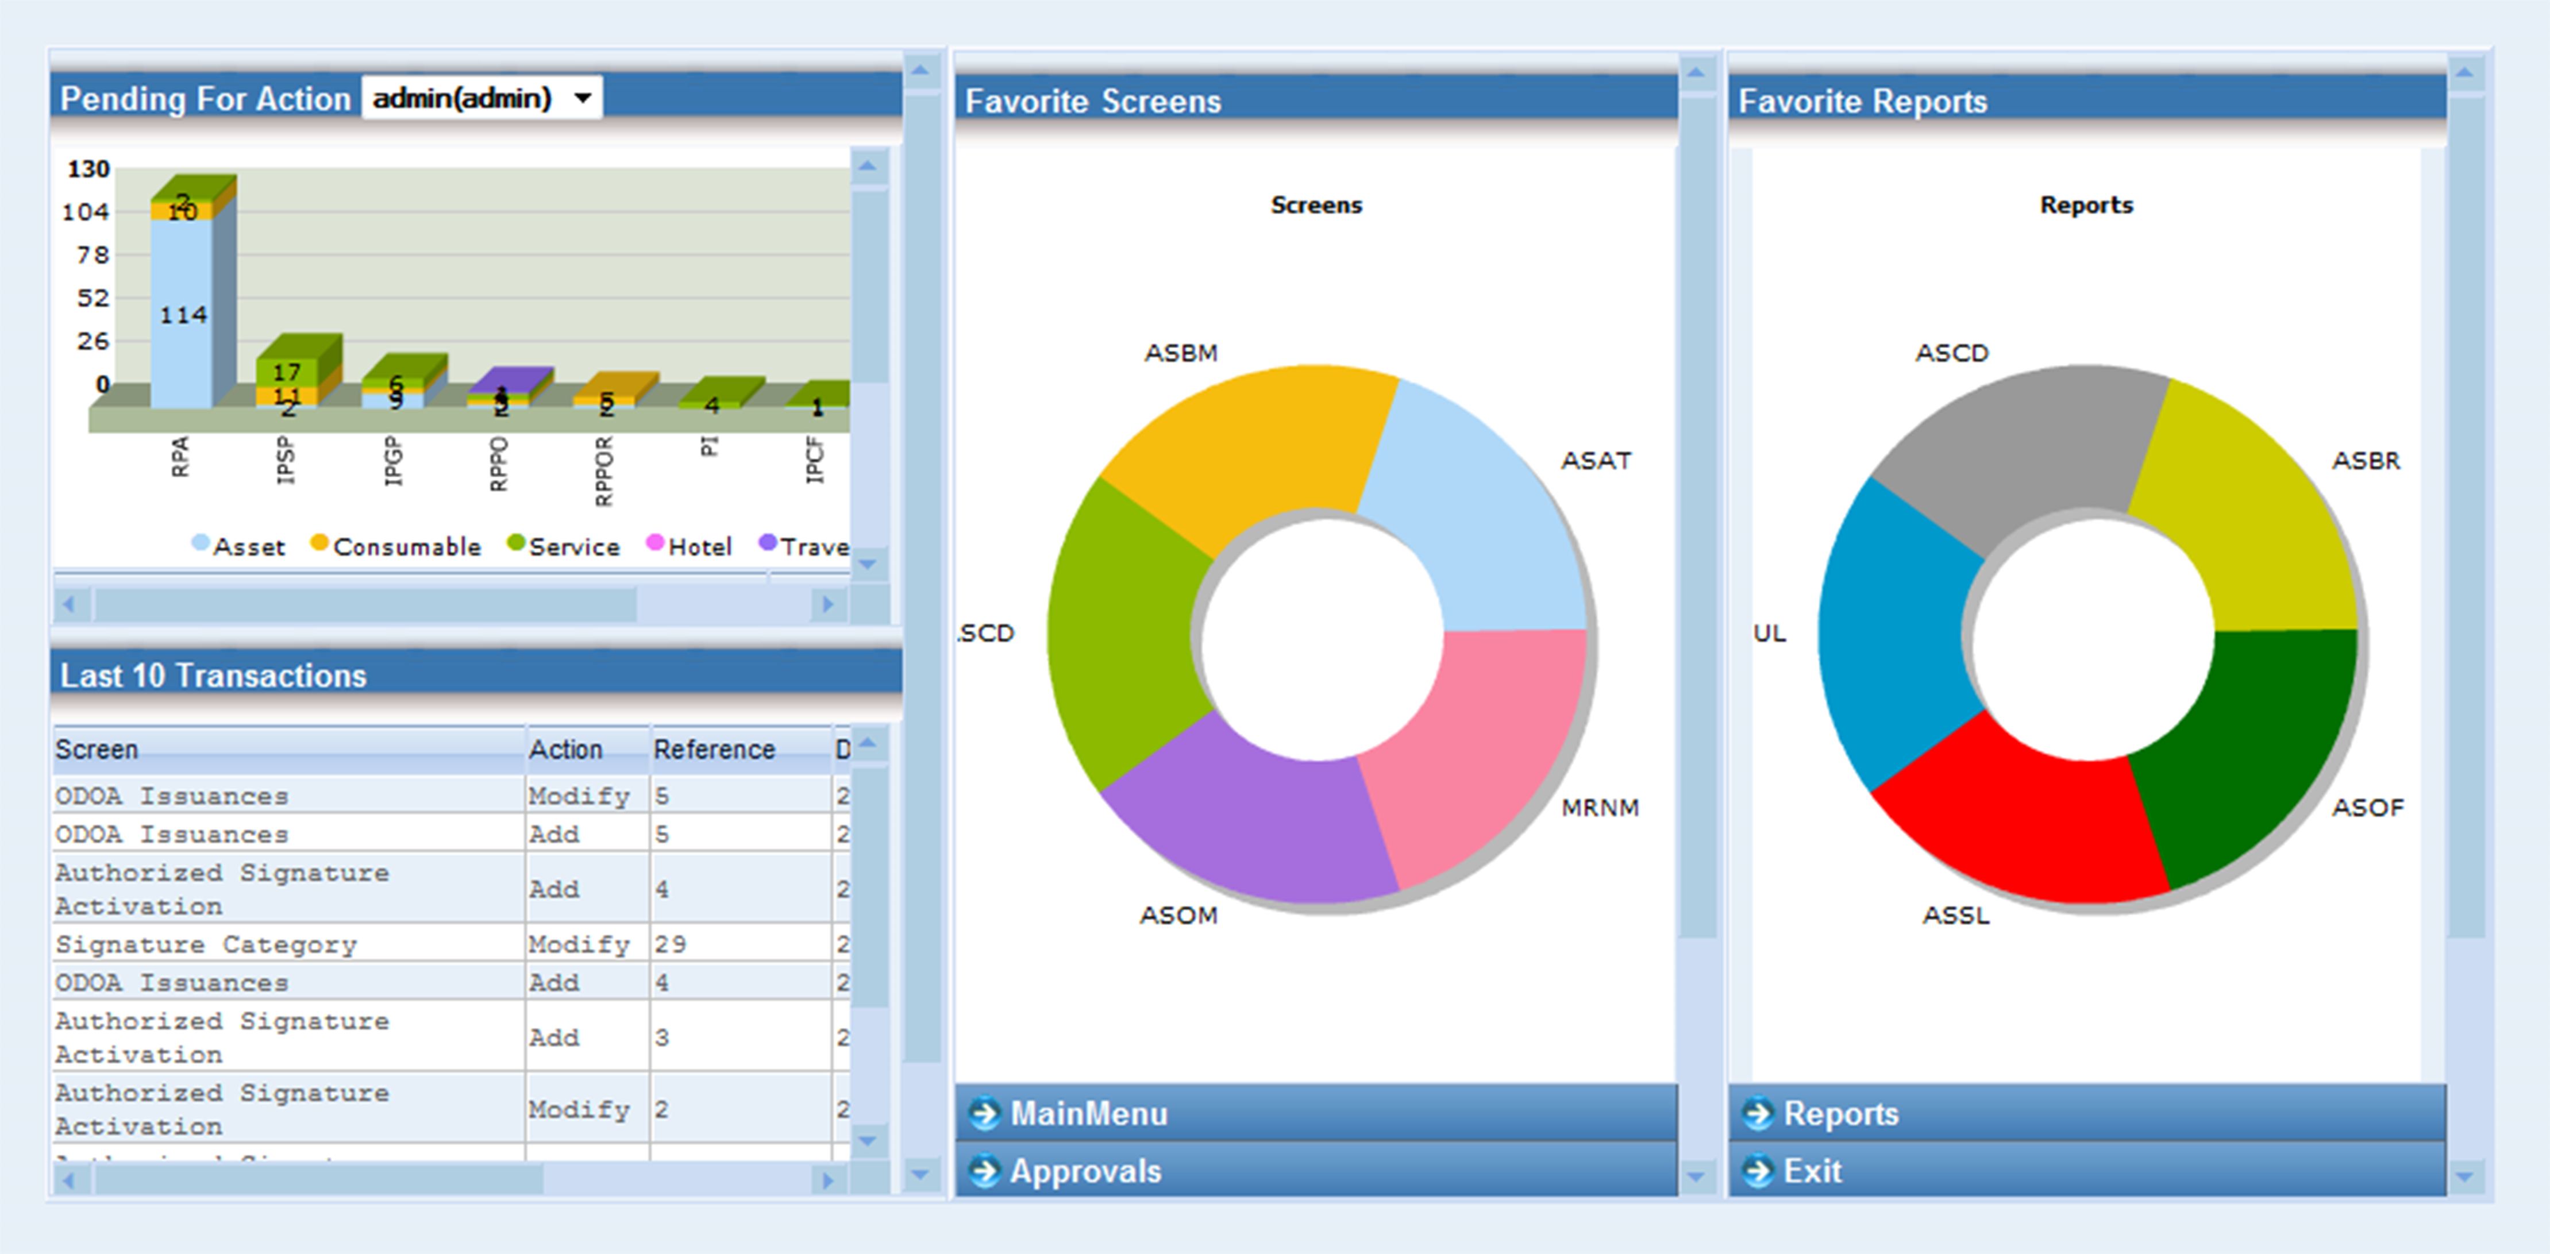Click left panel outer scroll up arrow
Image resolution: width=2550 pixels, height=1254 pixels.
tap(922, 71)
